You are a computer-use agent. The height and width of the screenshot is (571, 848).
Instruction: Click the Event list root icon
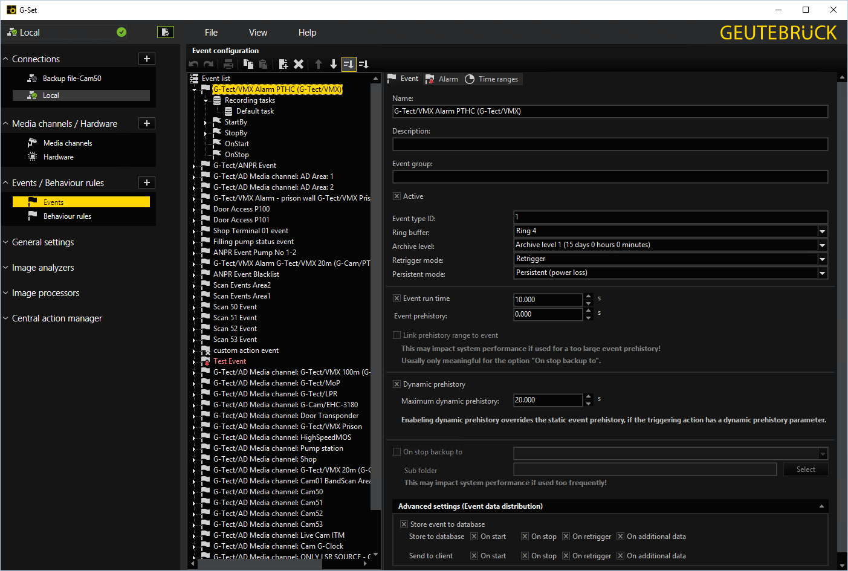194,79
